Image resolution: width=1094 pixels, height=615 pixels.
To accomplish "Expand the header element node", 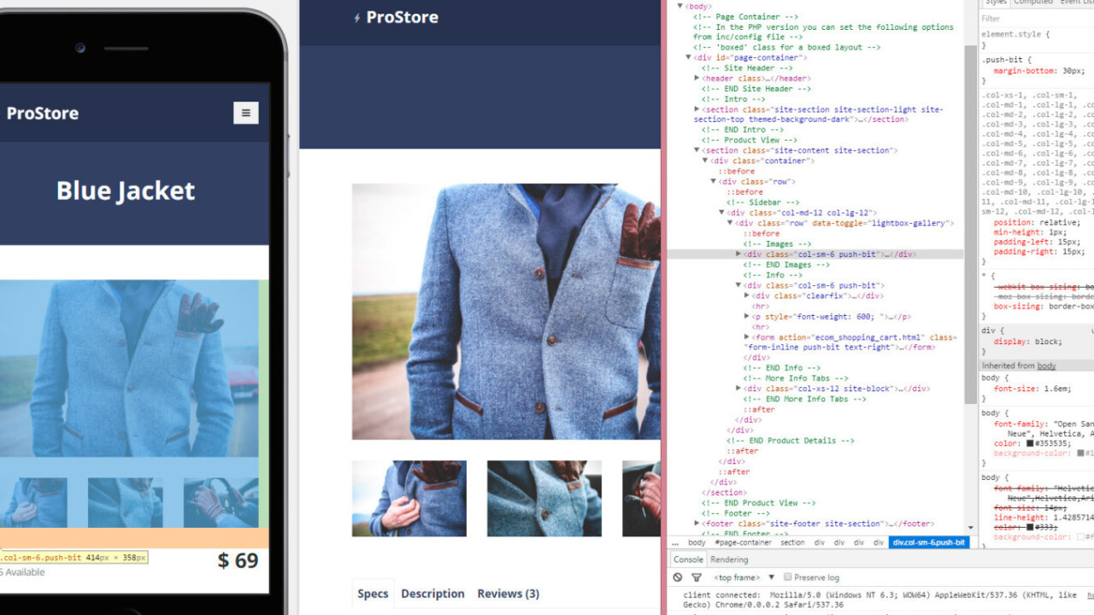I will click(x=697, y=79).
